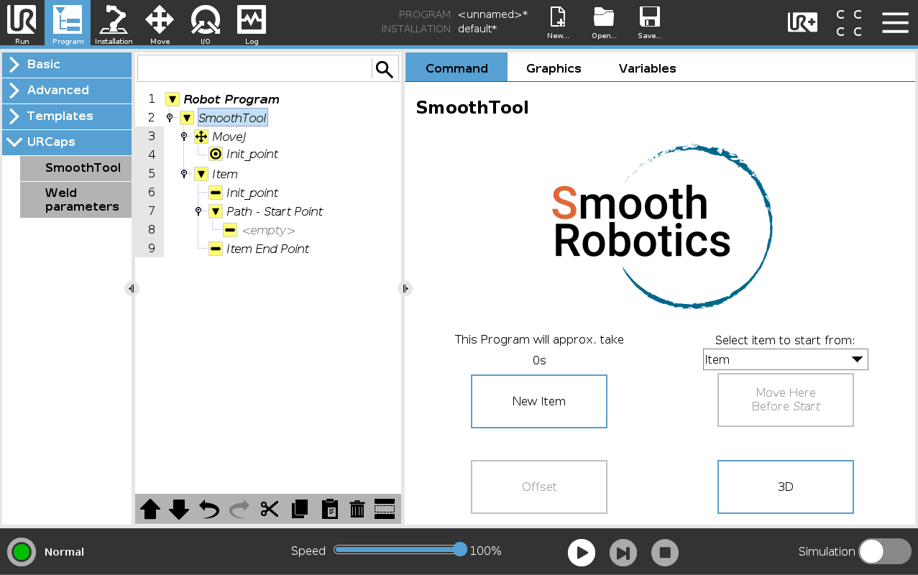918x575 pixels.
Task: Move the selected node down
Action: (179, 510)
